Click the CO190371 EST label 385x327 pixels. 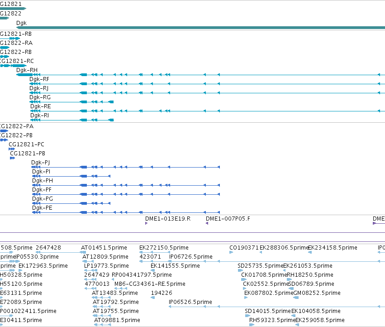244,248
